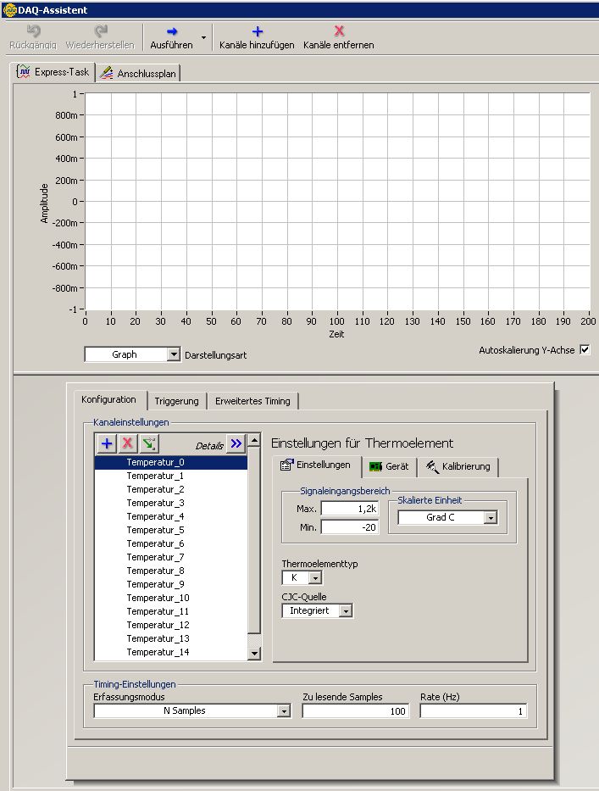Select channel Temperatur_8
This screenshot has width=599, height=791.
pyautogui.click(x=171, y=571)
